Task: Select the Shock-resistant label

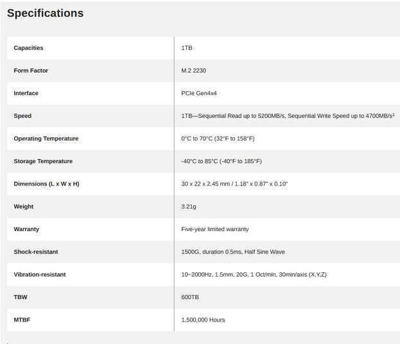Action: pos(36,252)
